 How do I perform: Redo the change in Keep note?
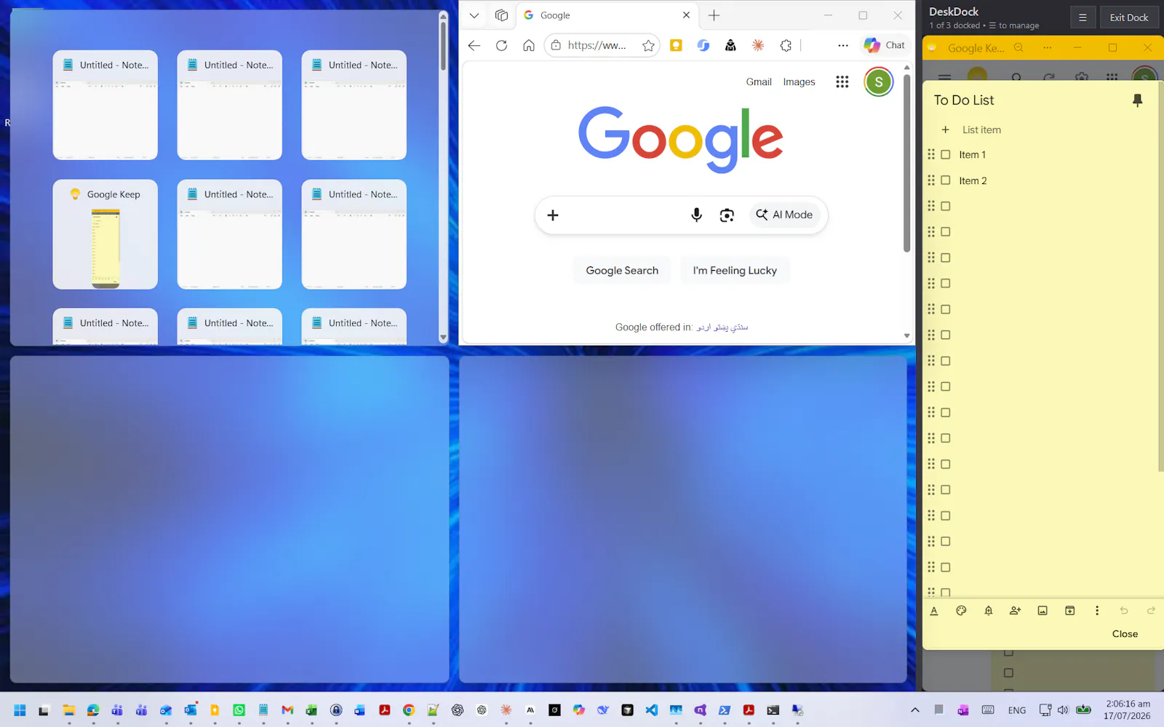[1151, 611]
